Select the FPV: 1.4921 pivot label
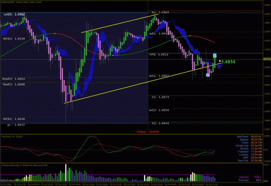This screenshot has width=271, height=186. [159, 55]
